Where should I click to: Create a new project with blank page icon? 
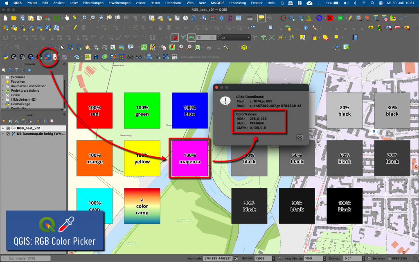pyautogui.click(x=5, y=18)
